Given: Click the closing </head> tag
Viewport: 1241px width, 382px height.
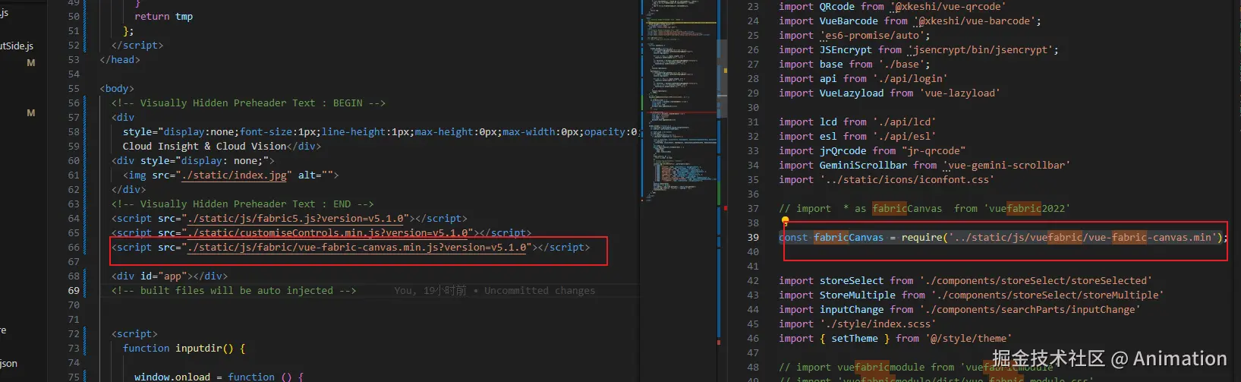Looking at the screenshot, I should click(x=120, y=60).
